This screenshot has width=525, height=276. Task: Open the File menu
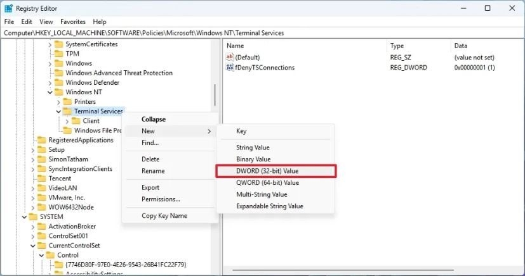point(9,22)
